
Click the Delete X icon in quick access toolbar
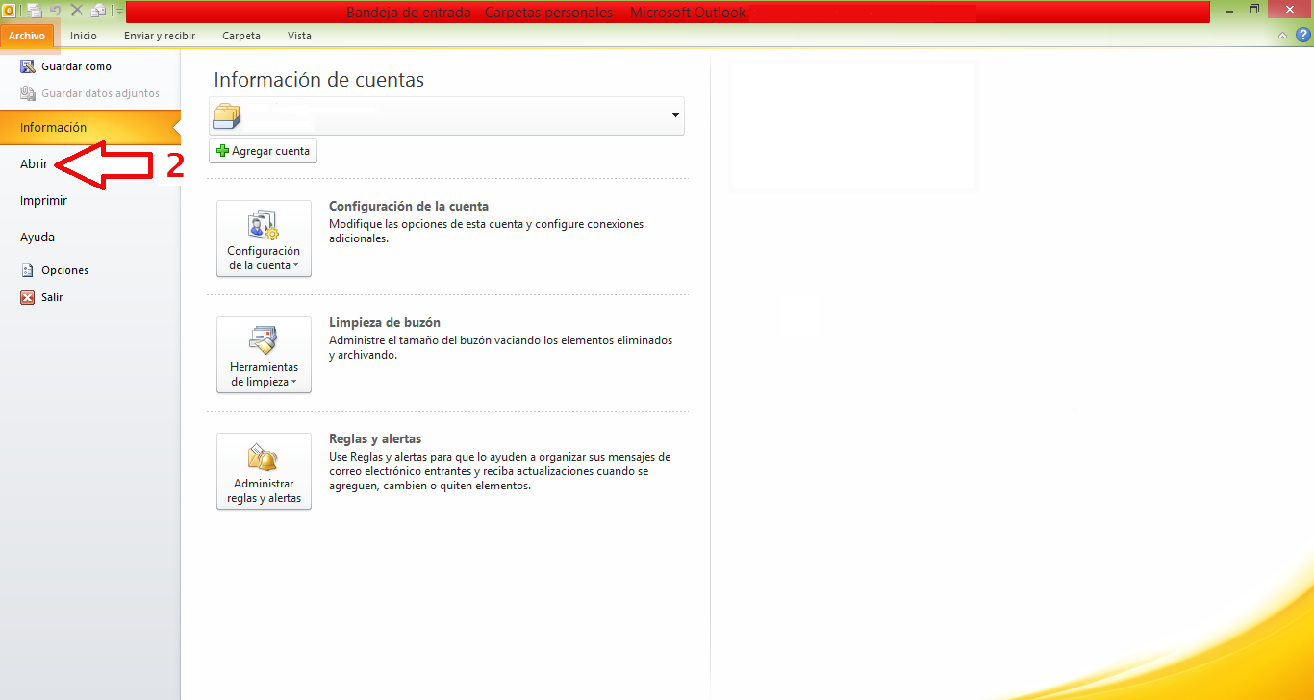pyautogui.click(x=77, y=11)
